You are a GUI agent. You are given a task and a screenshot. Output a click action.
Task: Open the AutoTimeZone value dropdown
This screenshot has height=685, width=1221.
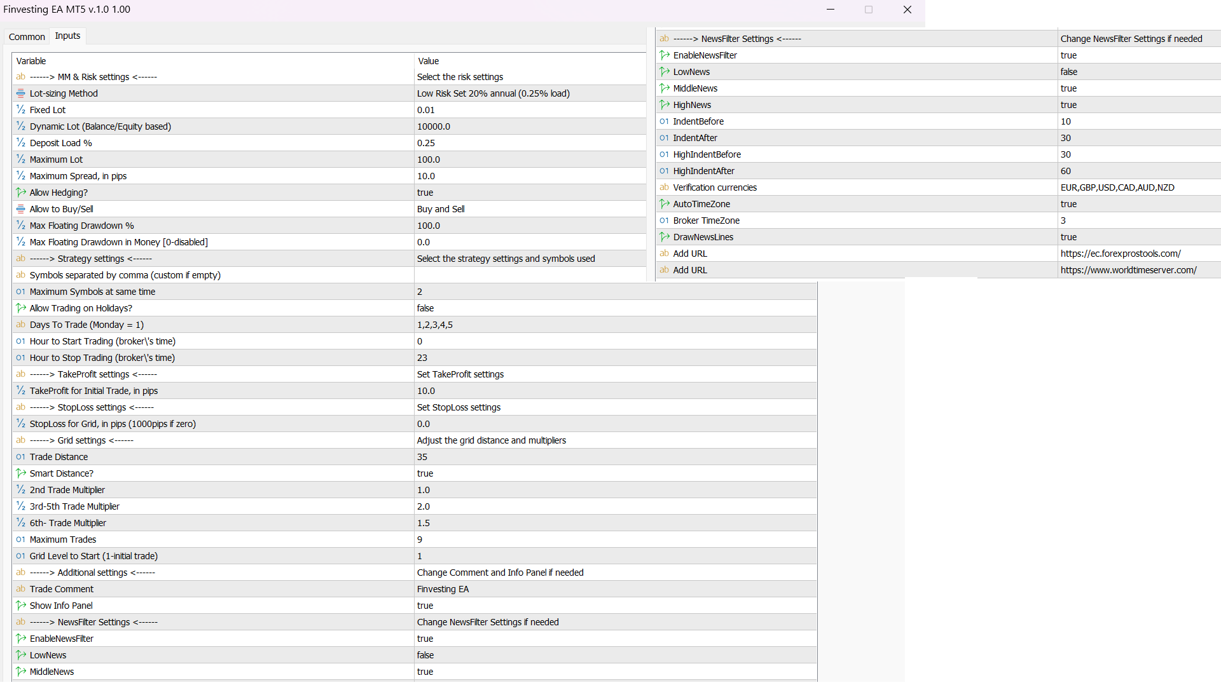coord(1068,204)
